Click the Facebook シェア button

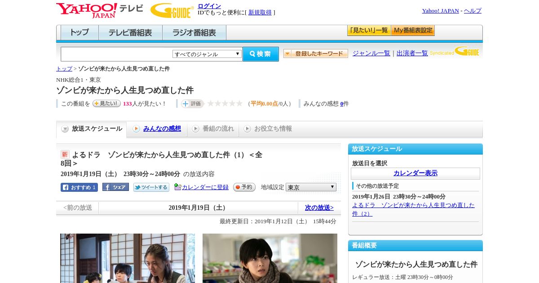point(115,187)
